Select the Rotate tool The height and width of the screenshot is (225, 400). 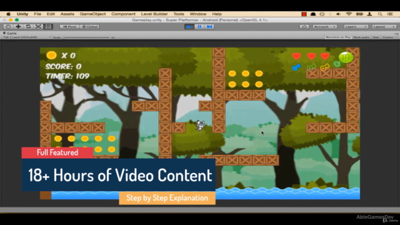pyautogui.click(x=28, y=26)
